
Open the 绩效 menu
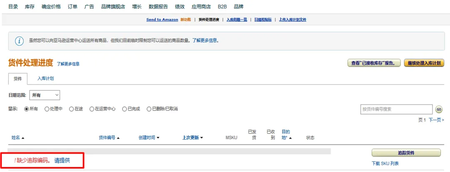(x=180, y=7)
